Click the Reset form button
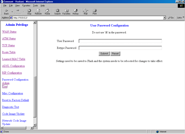Image resolution: width=185 pixels, height=134 pixels. pyautogui.click(x=115, y=54)
